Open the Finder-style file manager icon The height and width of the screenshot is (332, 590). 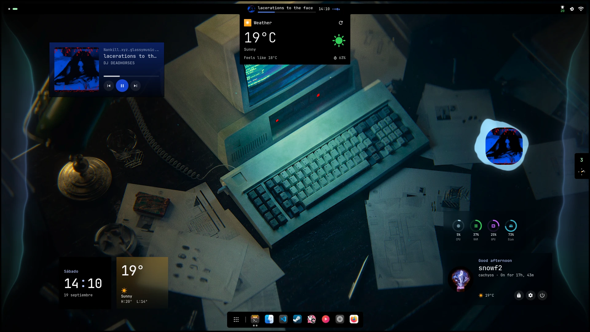click(x=269, y=319)
